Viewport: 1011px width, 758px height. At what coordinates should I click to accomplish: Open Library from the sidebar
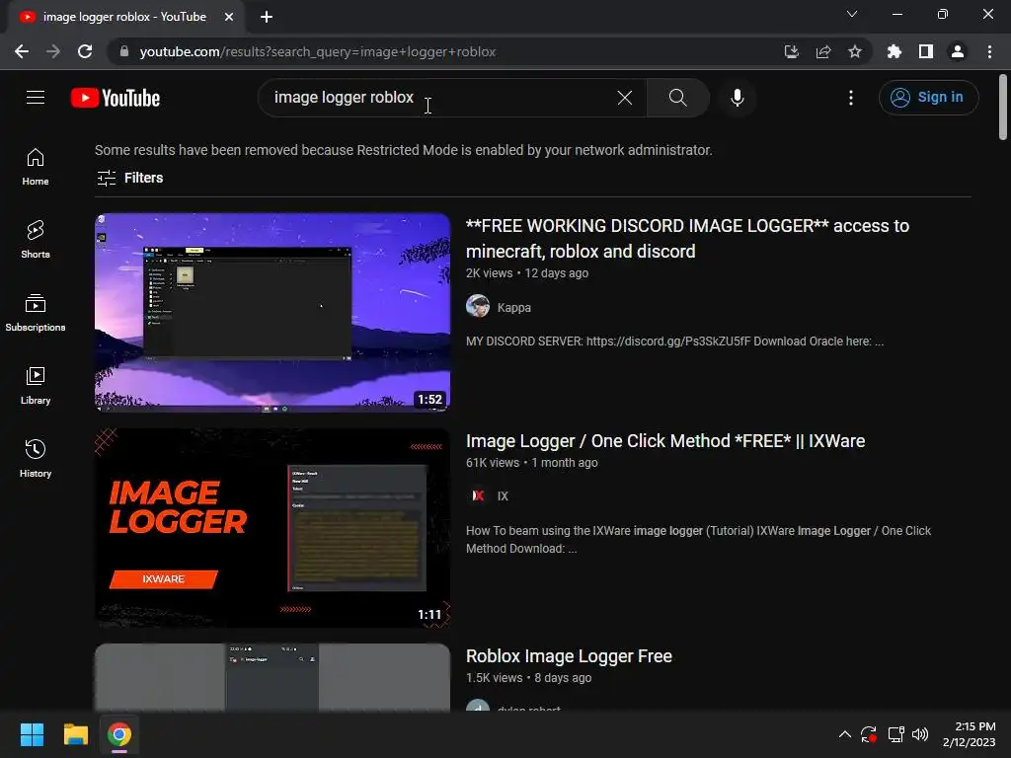(36, 386)
